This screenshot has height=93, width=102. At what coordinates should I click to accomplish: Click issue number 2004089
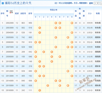(x=10, y=33)
